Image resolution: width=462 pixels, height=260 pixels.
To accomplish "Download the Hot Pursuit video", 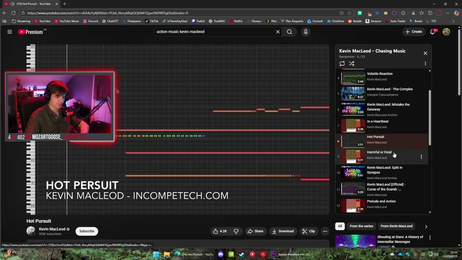I will coord(283,231).
